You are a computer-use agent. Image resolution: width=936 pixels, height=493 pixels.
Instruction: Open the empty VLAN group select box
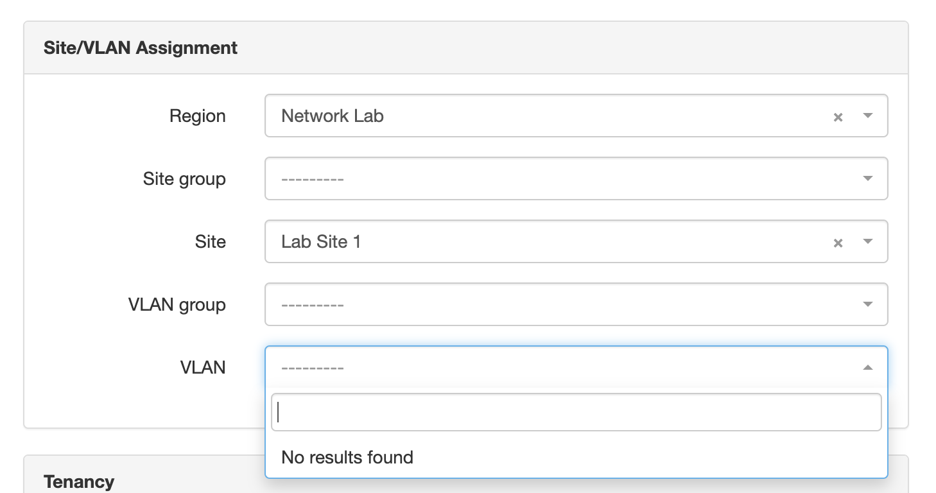point(576,304)
